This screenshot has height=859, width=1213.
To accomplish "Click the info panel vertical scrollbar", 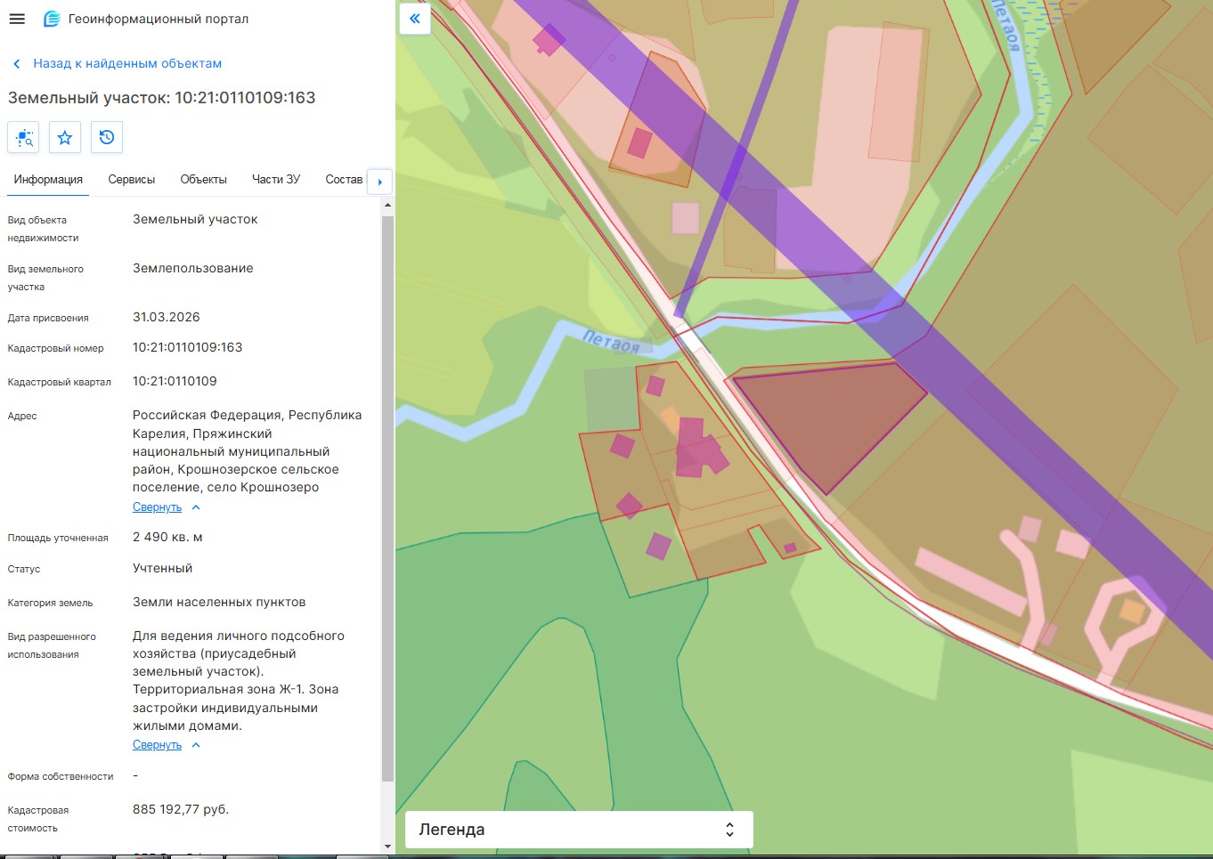I will pos(387,498).
